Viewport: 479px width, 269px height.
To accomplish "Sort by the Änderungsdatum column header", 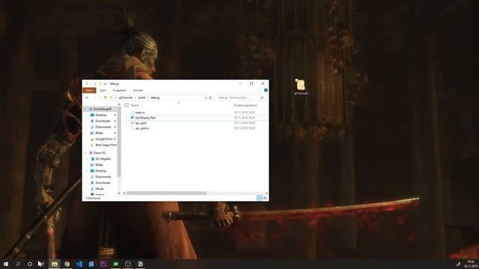I will tap(245, 105).
